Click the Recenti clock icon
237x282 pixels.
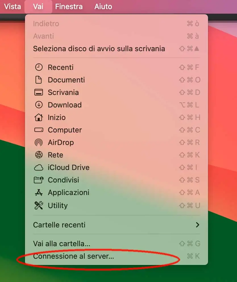[x=39, y=67]
